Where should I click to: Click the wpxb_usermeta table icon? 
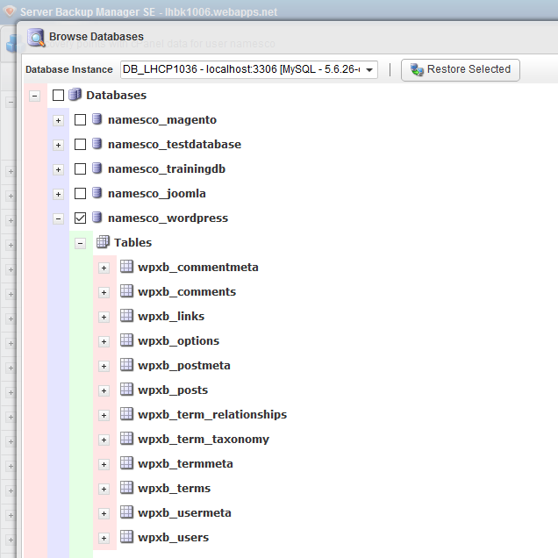(126, 511)
